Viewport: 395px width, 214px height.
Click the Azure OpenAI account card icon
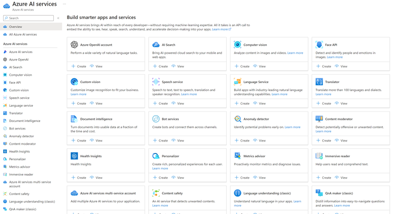74,45
